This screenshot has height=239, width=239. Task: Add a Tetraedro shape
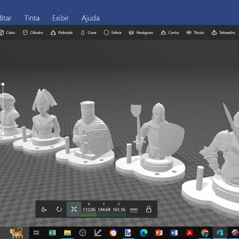click(x=223, y=32)
